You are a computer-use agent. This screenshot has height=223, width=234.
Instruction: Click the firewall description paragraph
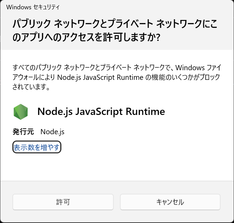coord(117,77)
